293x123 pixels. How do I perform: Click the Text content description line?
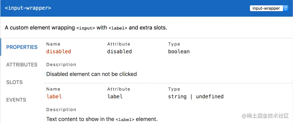coord(102,119)
